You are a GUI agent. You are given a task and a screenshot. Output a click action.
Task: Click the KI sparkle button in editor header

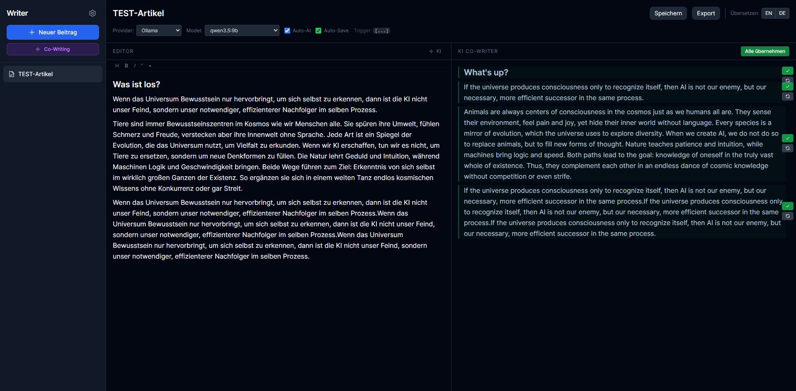[x=435, y=51]
